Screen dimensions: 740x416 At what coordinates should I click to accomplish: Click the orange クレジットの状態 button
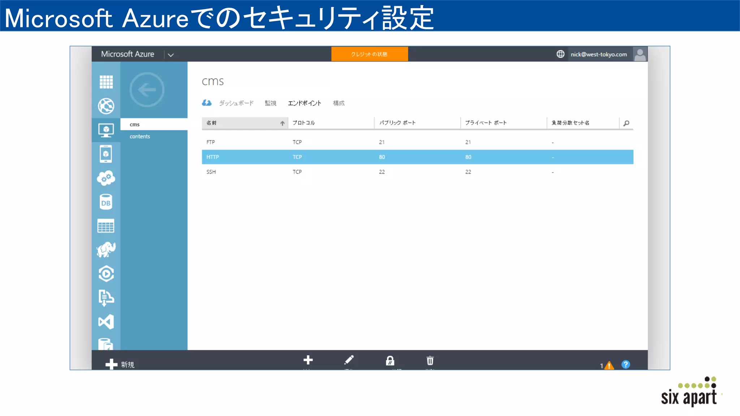(369, 54)
